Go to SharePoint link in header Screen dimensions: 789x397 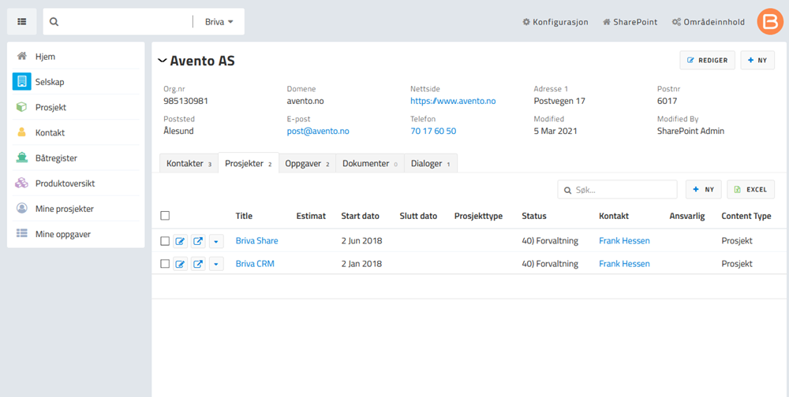[x=630, y=22]
